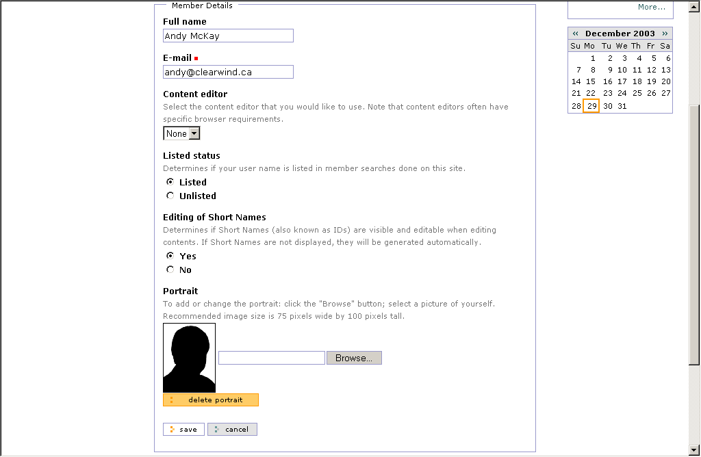
Task: Select December 29 in the calendar
Action: [x=591, y=106]
